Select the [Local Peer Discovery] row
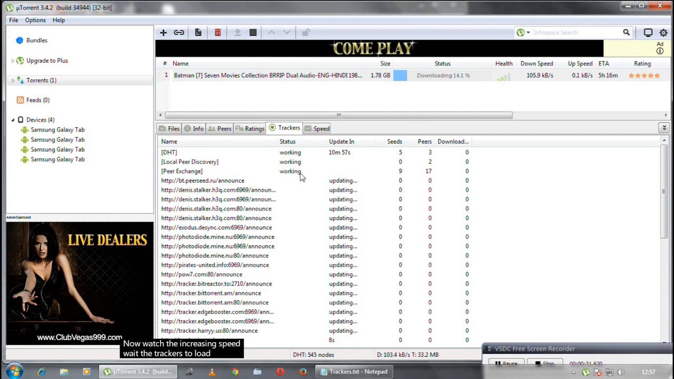This screenshot has height=379, width=674. tap(316, 162)
